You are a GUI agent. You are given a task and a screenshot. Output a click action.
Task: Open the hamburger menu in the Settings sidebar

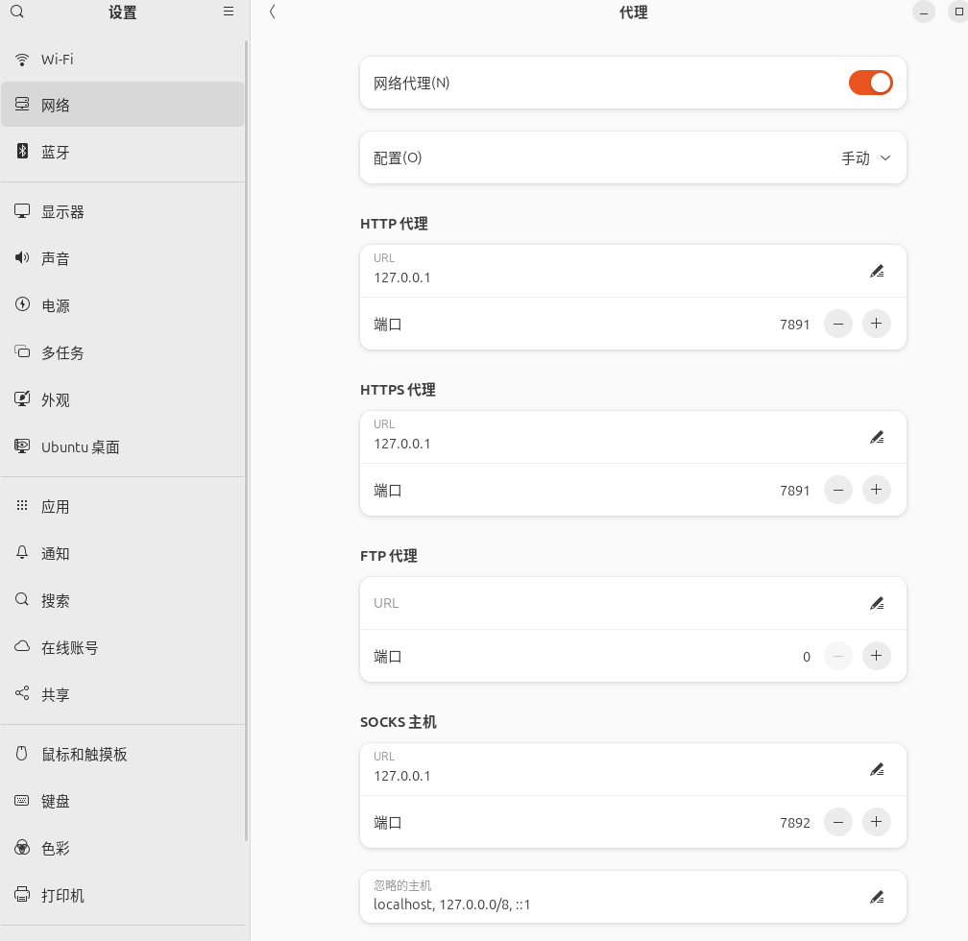pos(229,12)
